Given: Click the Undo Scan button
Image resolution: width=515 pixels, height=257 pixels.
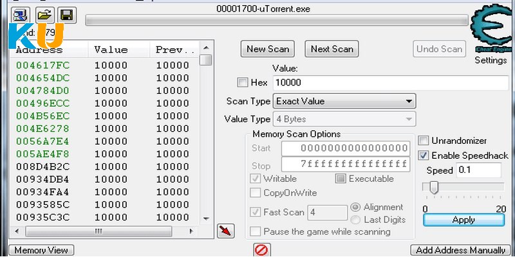Looking at the screenshot, I should [x=439, y=49].
